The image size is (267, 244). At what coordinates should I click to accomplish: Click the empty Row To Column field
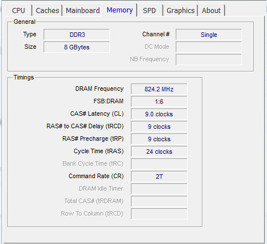click(x=159, y=214)
